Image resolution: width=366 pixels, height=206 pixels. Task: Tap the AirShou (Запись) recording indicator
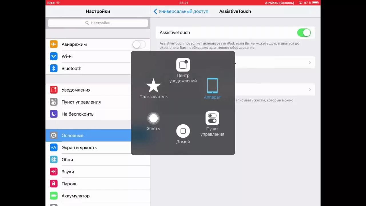coord(279,3)
